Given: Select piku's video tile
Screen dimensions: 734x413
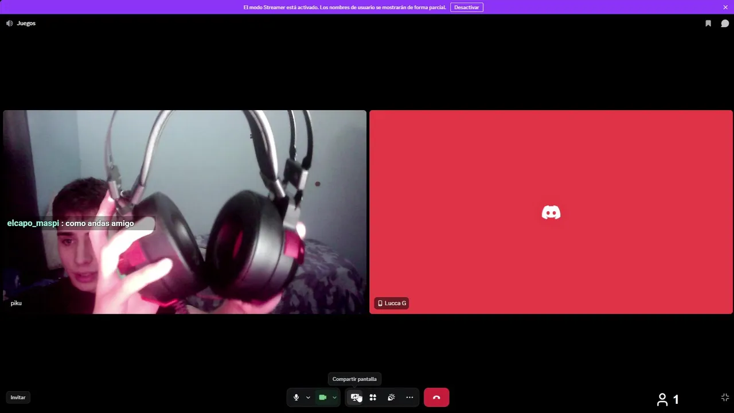Looking at the screenshot, I should point(185,212).
